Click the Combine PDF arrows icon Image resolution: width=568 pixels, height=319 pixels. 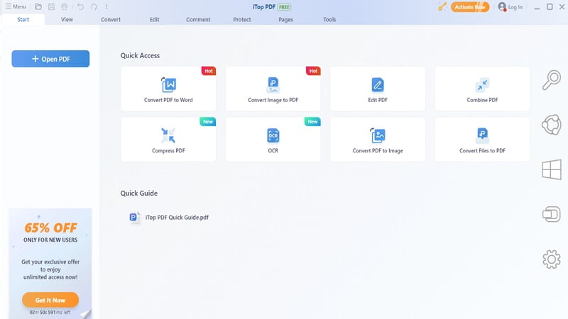pos(482,85)
